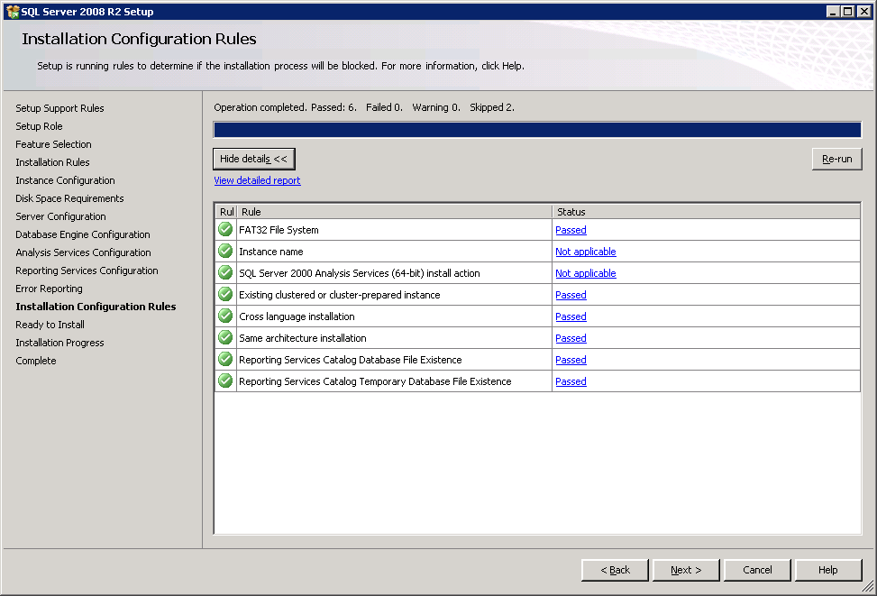
Task: Select the Error Reporting step
Action: (x=50, y=289)
